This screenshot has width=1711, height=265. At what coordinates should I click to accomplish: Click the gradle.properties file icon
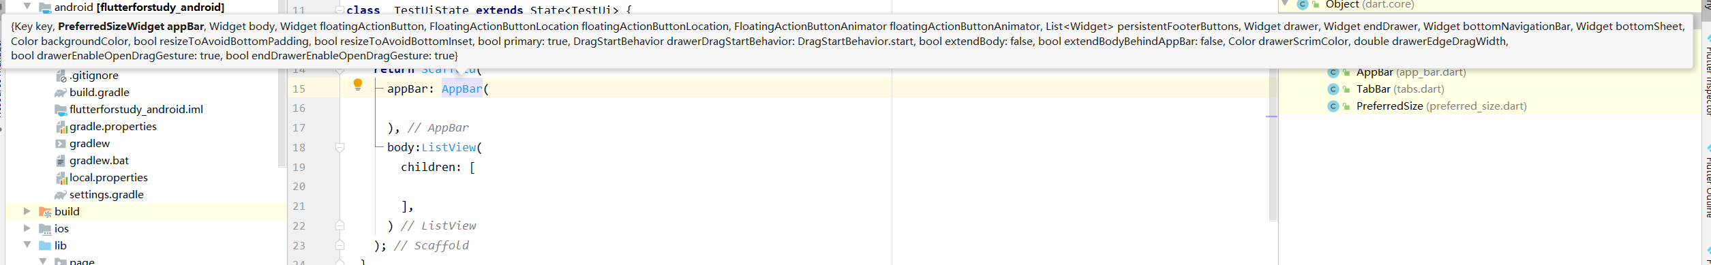(x=61, y=127)
